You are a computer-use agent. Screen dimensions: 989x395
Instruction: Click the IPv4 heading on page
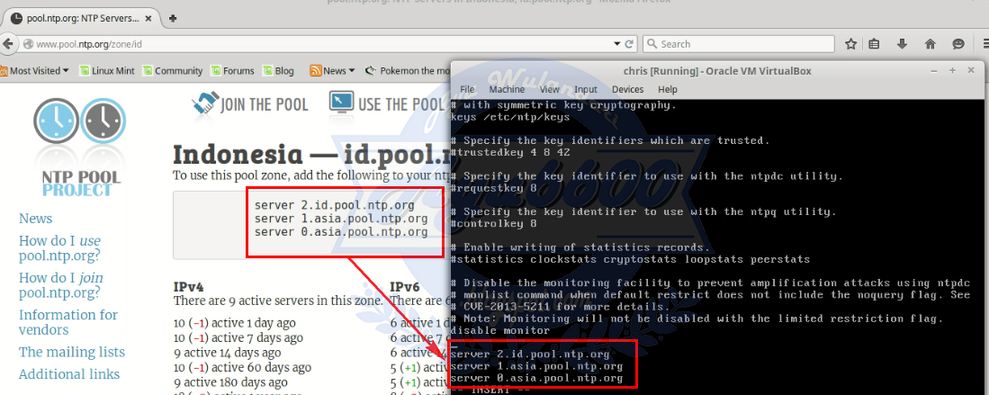[189, 287]
